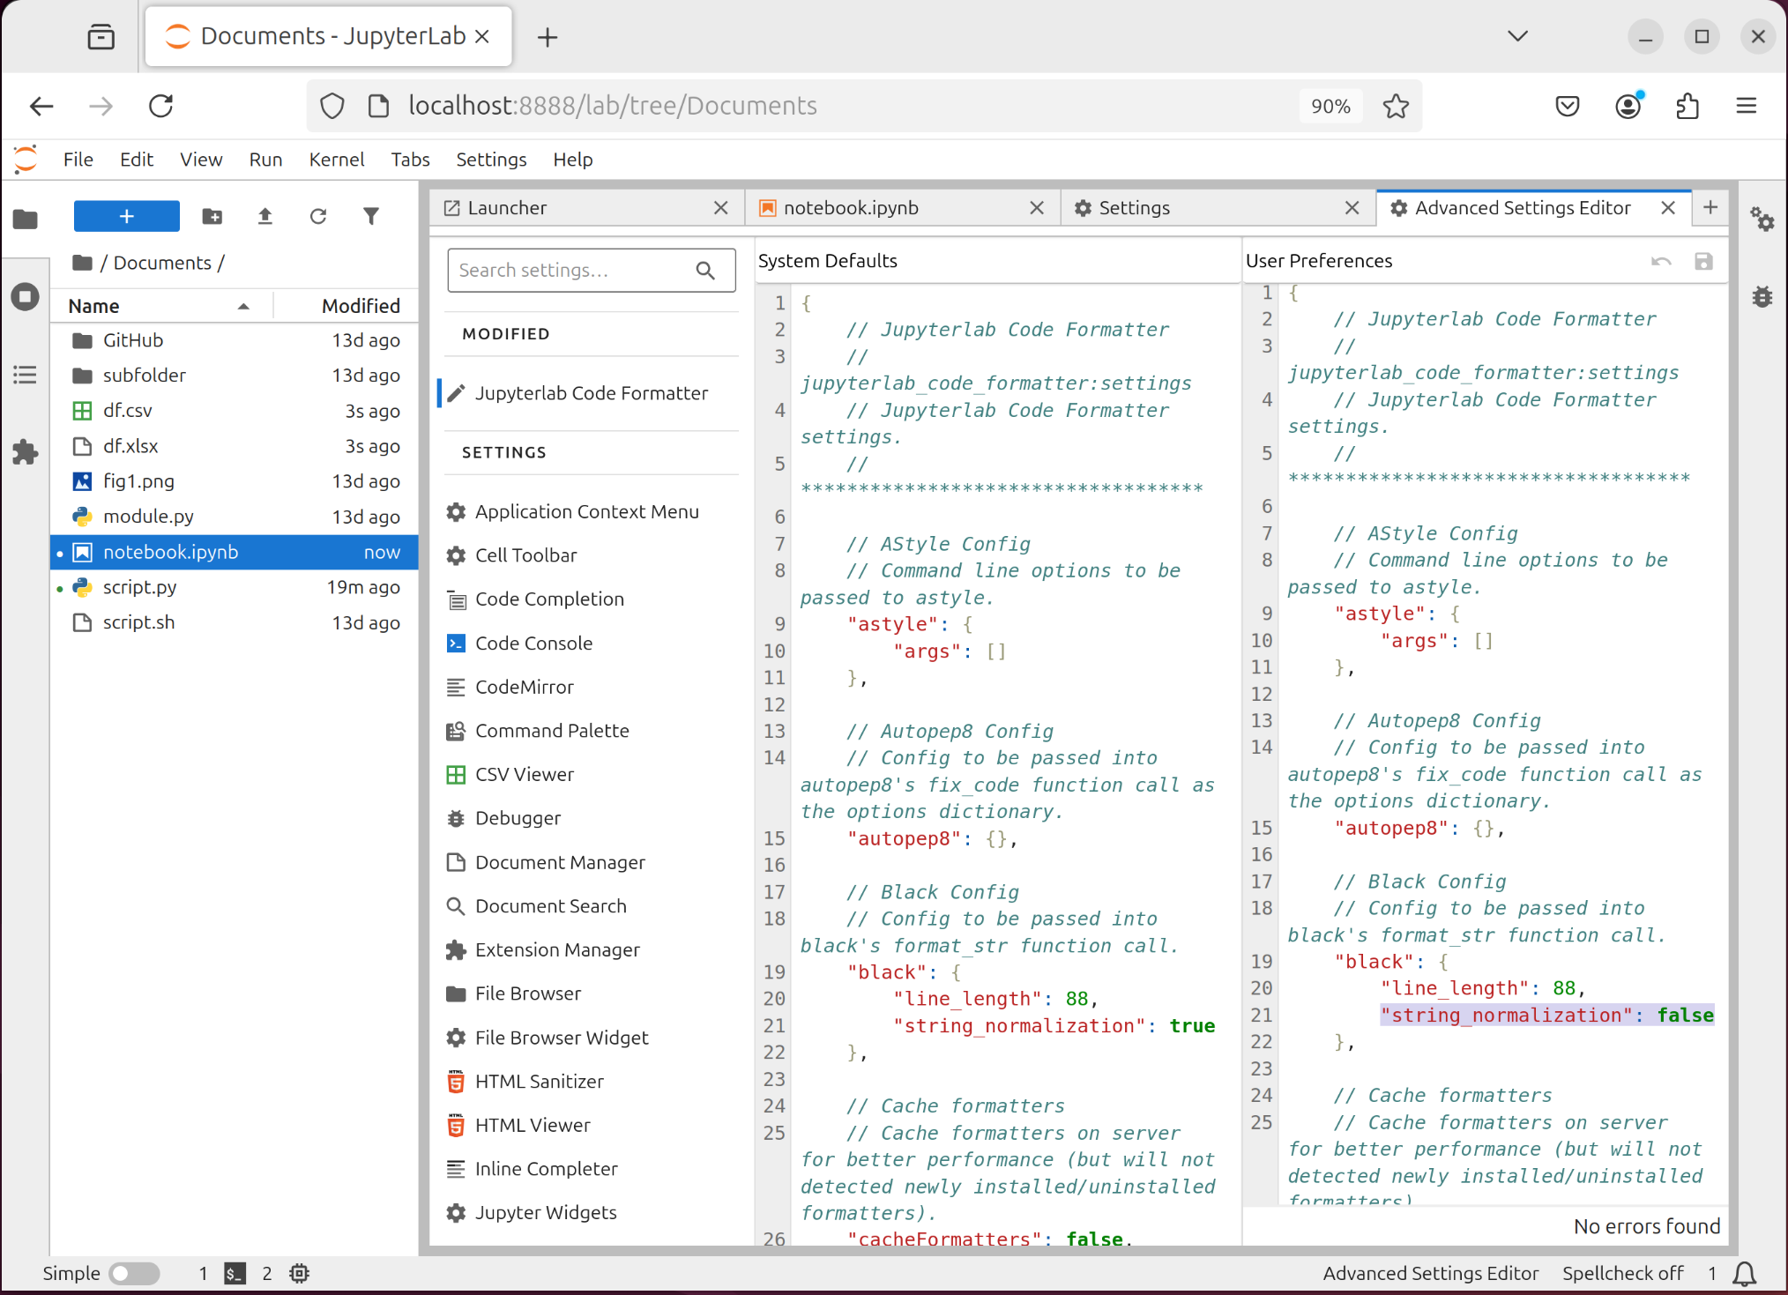Refresh the file browser list
The image size is (1788, 1295).
[318, 216]
